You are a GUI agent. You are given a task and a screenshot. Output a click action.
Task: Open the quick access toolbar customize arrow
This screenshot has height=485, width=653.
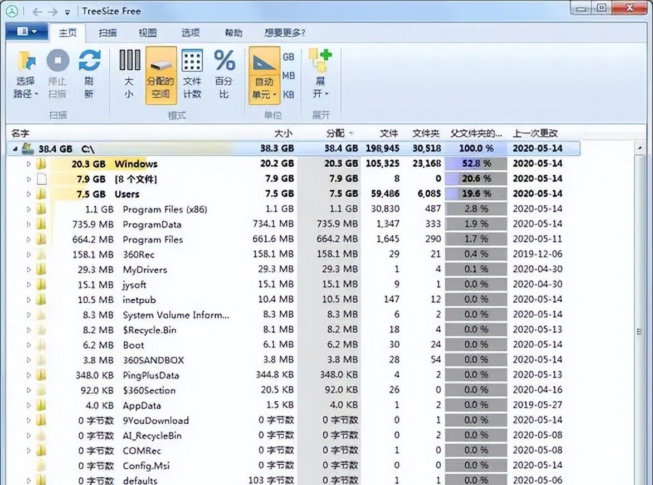click(67, 12)
